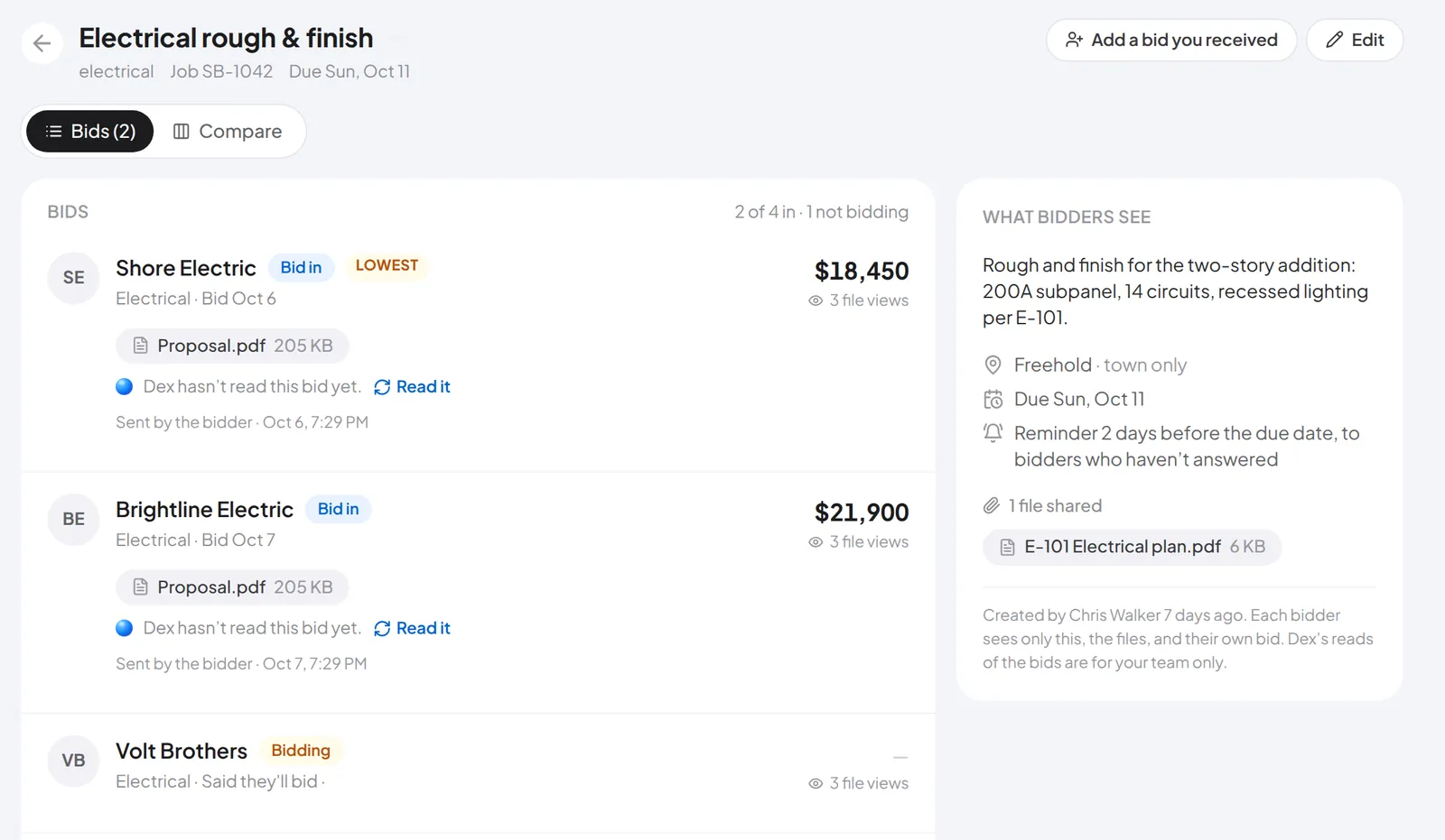Click eye icon beside Shore Electric file views
This screenshot has width=1445, height=840.
point(816,300)
